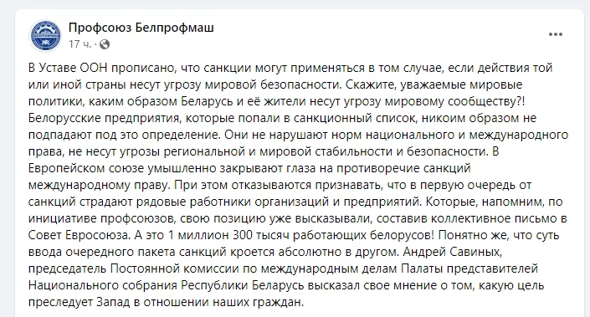Image resolution: width=590 pixels, height=317 pixels.
Task: Open the Белпрофмаш profile avatar
Action: coord(45,36)
